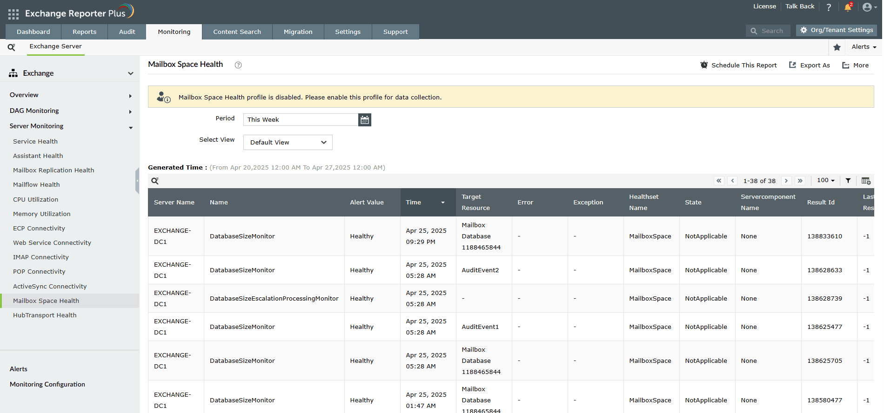884x413 pixels.
Task: Open the Talk Back link
Action: click(x=800, y=7)
